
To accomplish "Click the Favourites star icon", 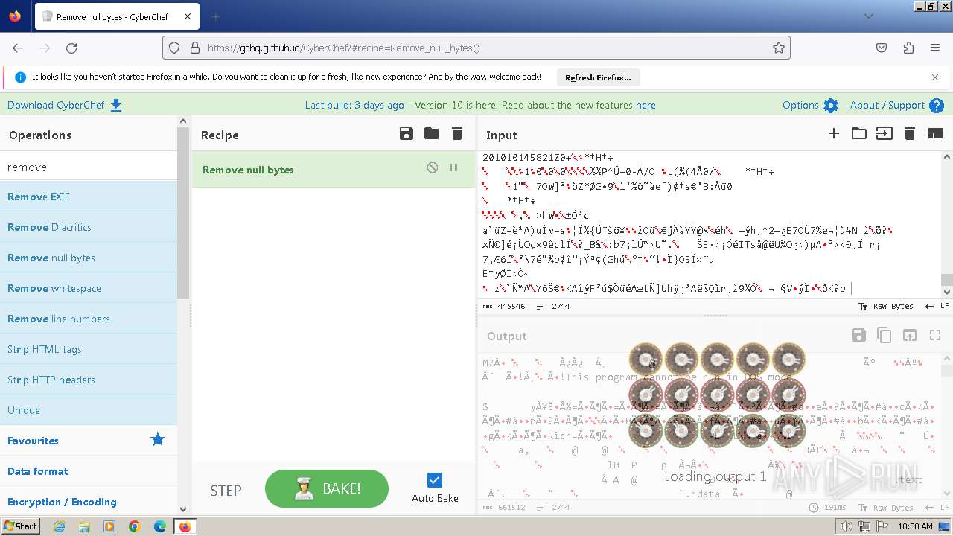I will pos(158,440).
